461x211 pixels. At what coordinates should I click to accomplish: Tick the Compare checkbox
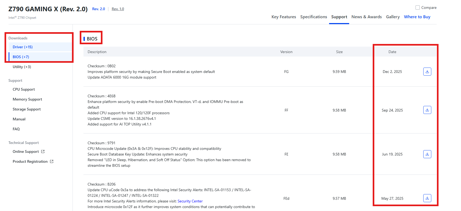(417, 8)
